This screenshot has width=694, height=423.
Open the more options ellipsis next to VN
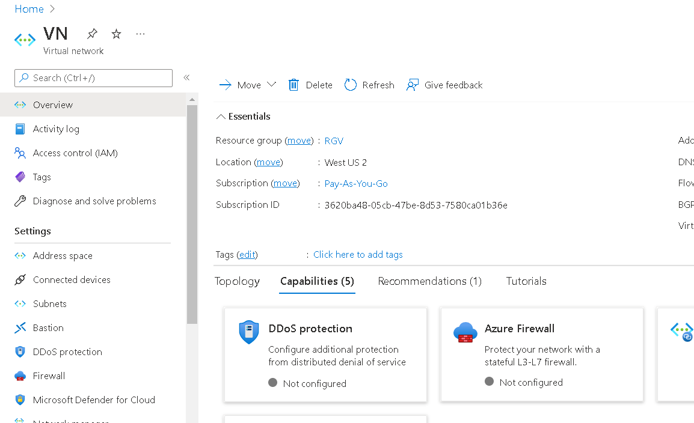coord(140,34)
